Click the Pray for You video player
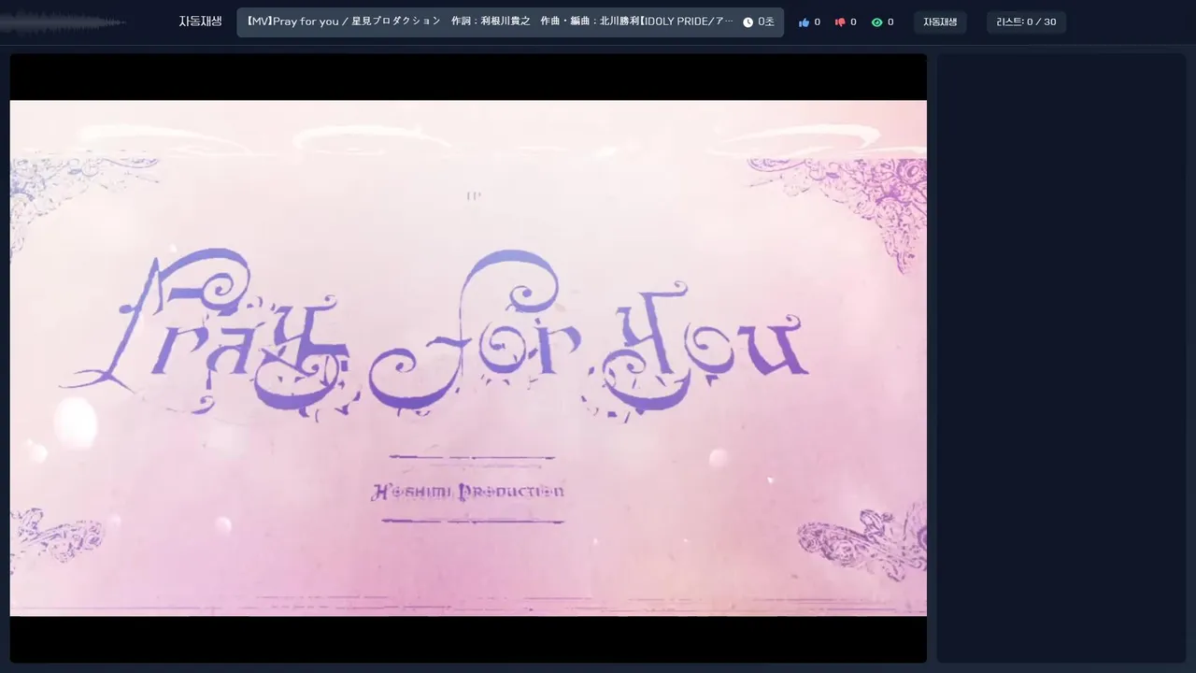Image resolution: width=1196 pixels, height=673 pixels. pyautogui.click(x=468, y=358)
